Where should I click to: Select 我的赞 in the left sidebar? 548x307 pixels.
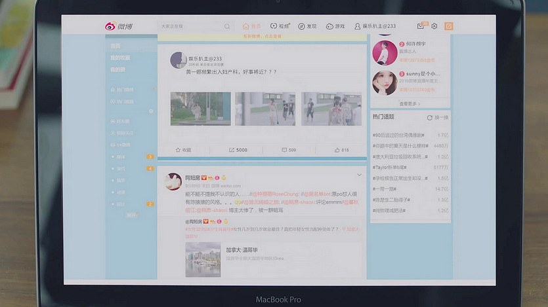coord(117,69)
